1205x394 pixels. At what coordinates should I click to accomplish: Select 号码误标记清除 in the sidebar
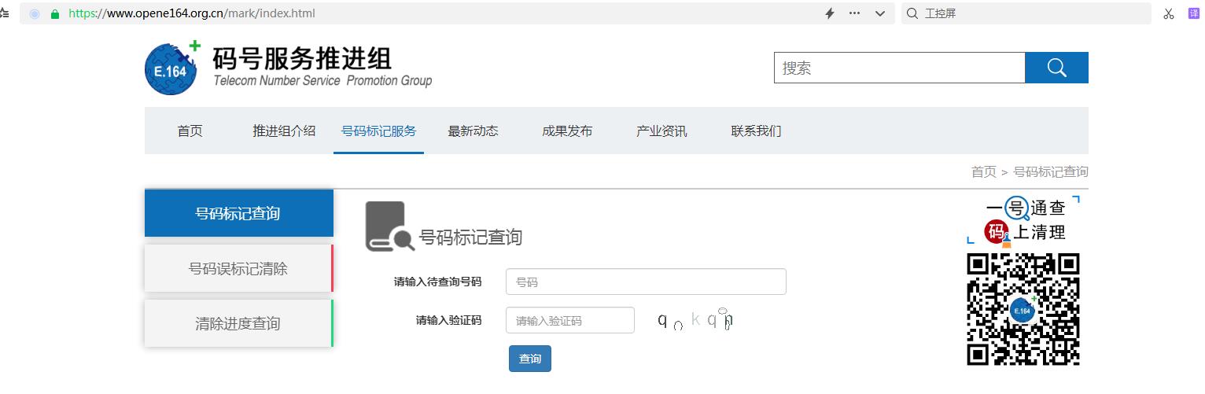click(238, 269)
